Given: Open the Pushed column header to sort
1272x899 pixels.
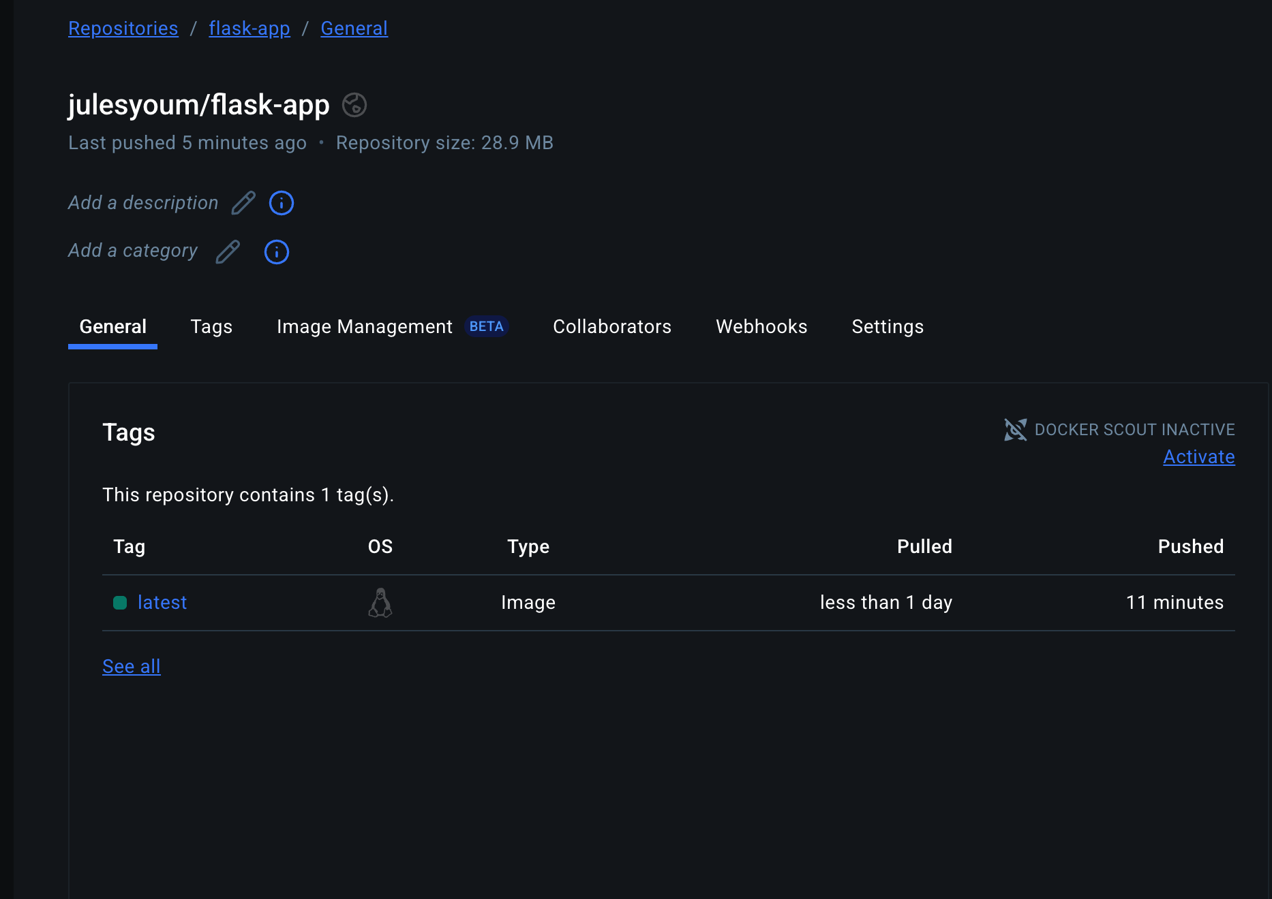Looking at the screenshot, I should [x=1190, y=546].
